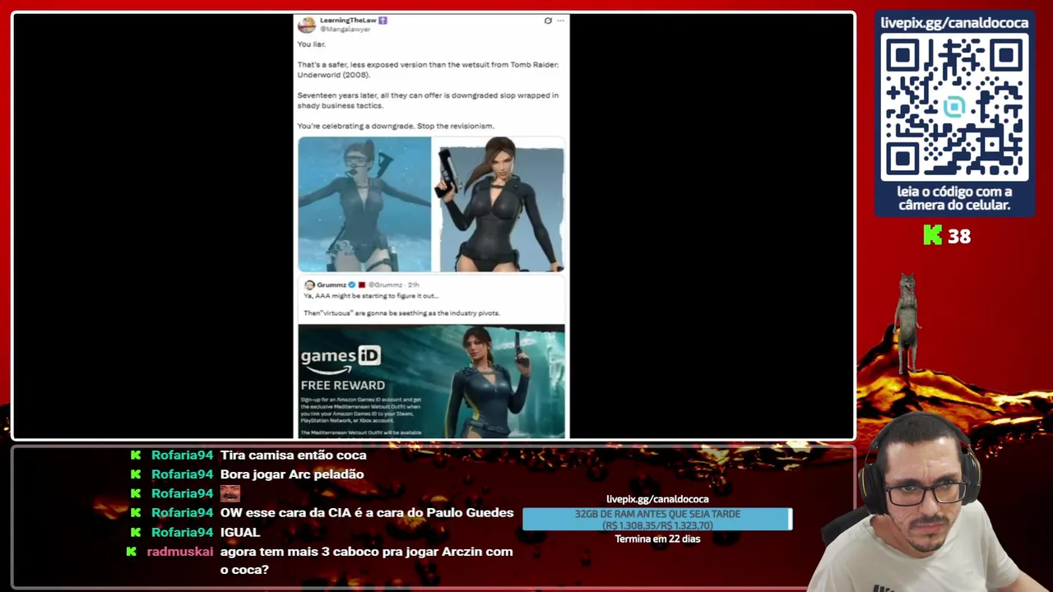Click Kick badge beside 'OW esse cara da CIA'
Image resolution: width=1053 pixels, height=592 pixels.
click(x=136, y=513)
